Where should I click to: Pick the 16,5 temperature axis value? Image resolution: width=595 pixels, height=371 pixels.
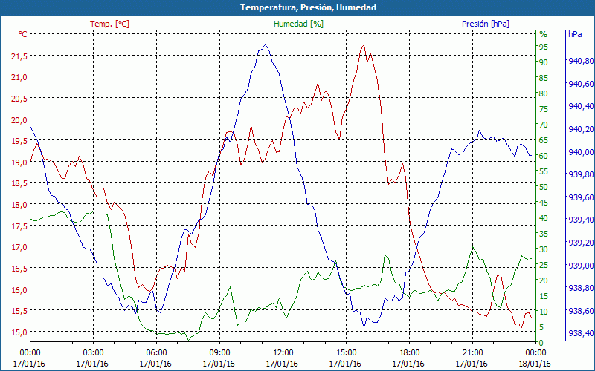click(x=19, y=269)
